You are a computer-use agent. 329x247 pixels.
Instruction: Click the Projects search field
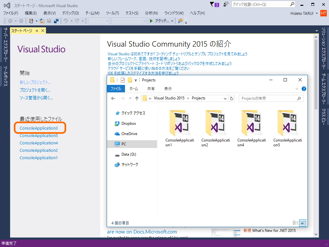click(x=271, y=98)
